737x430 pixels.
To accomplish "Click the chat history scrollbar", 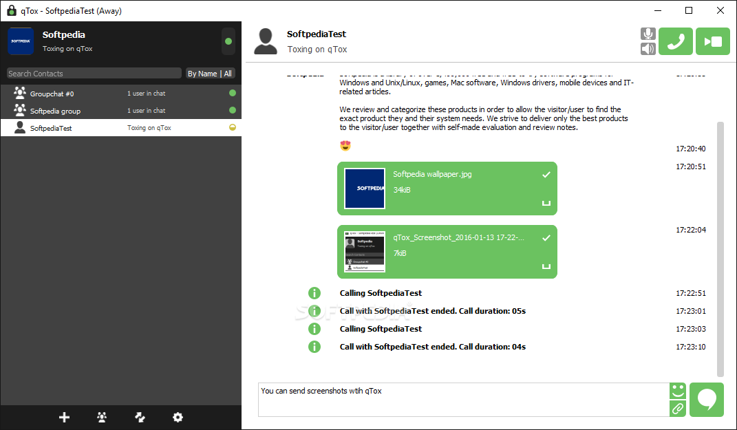I will (720, 249).
